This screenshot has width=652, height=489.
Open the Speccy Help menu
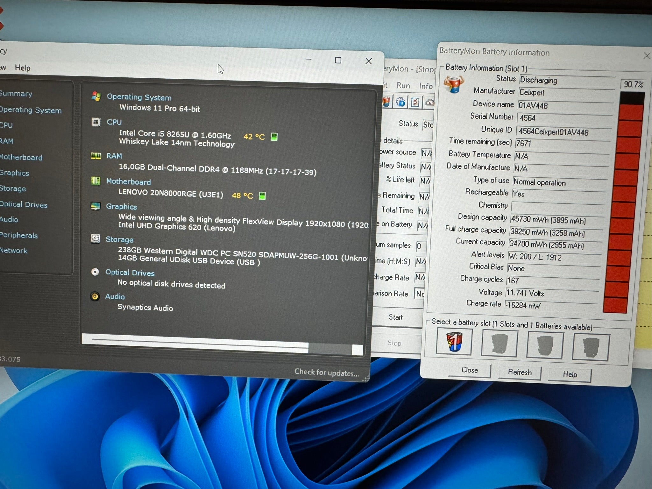point(23,68)
